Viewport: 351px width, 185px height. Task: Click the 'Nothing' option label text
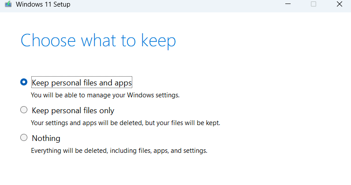pyautogui.click(x=46, y=138)
